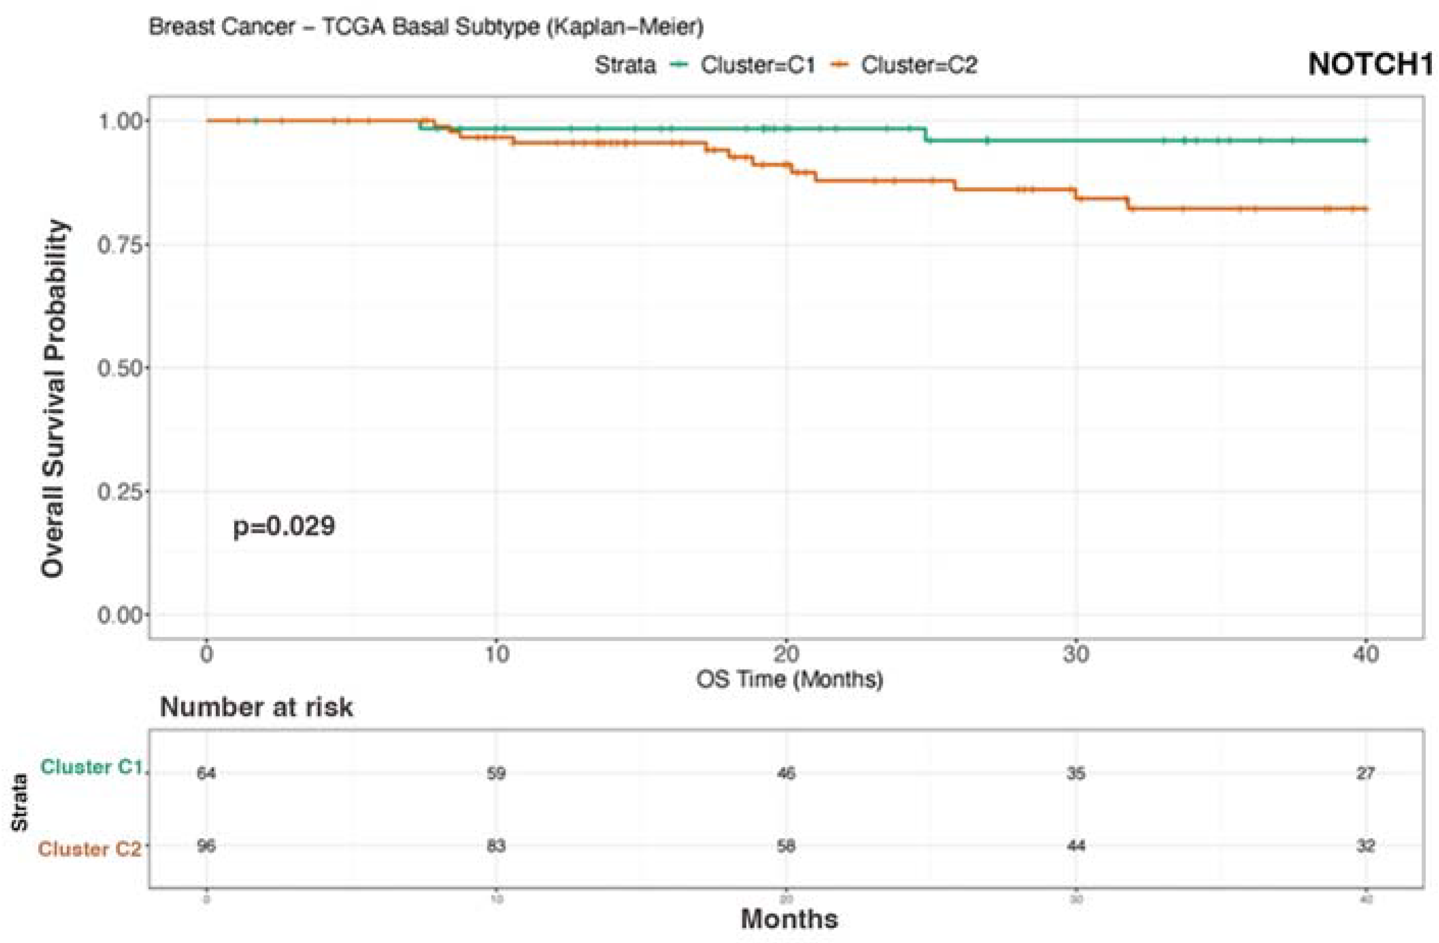
Task: Click the orange Cluster=C2 legend line swatch
Action: tap(840, 65)
